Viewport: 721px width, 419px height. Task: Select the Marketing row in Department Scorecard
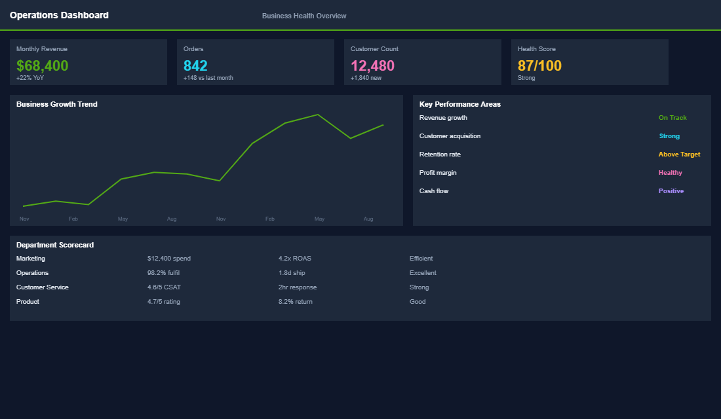pyautogui.click(x=30, y=258)
